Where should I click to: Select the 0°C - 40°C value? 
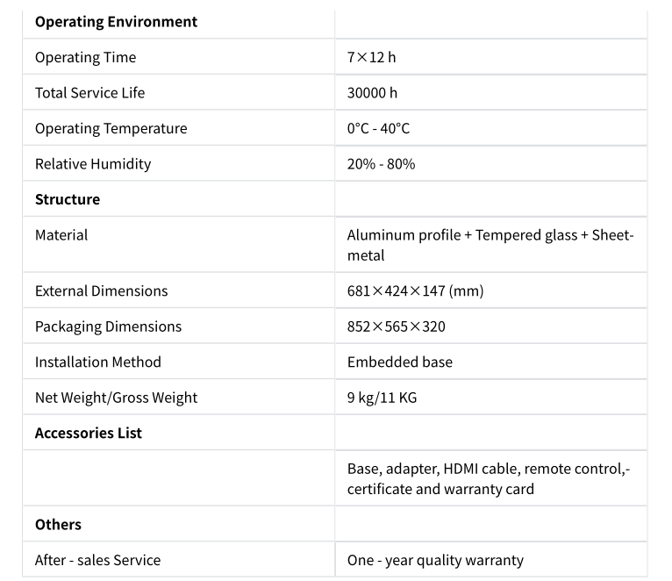pyautogui.click(x=378, y=128)
